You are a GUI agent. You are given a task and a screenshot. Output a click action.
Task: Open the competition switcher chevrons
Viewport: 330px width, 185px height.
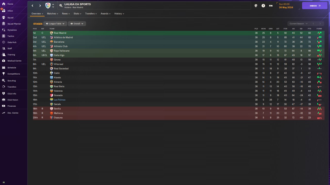click(x=53, y=5)
